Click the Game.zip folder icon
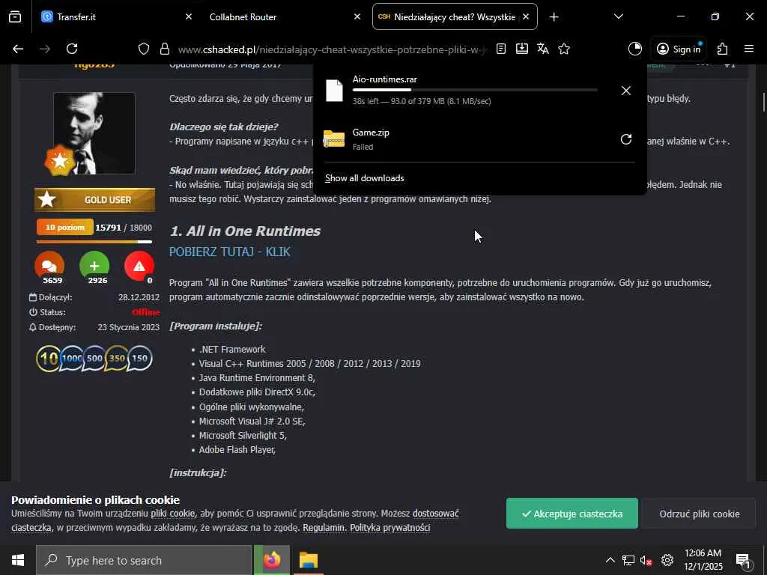Viewport: 767px width, 575px height. [334, 139]
